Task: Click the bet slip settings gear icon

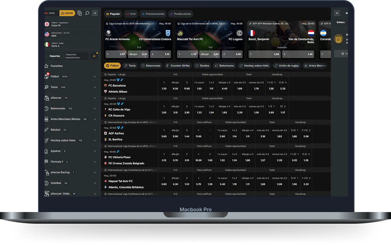Action: pos(343,53)
